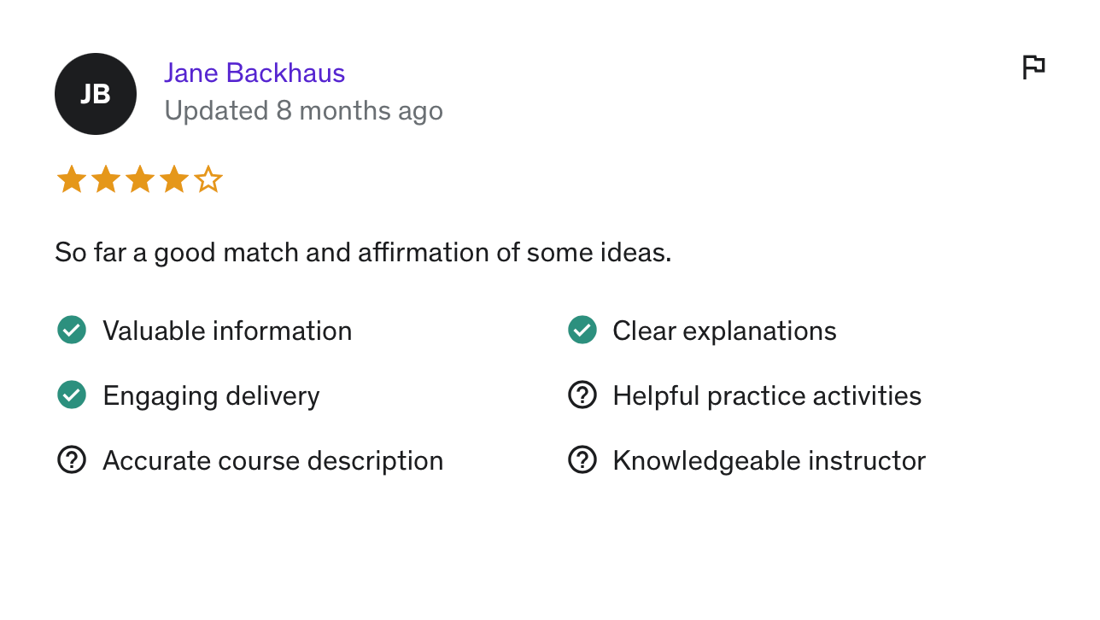Click Knowledgeable instructor question mark icon
The height and width of the screenshot is (620, 1100).
tap(582, 460)
